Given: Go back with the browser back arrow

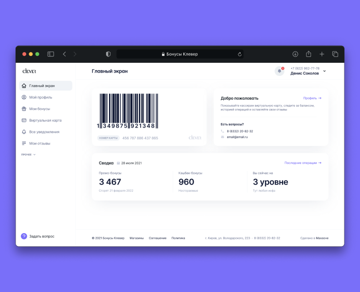Looking at the screenshot, I should 65,54.
